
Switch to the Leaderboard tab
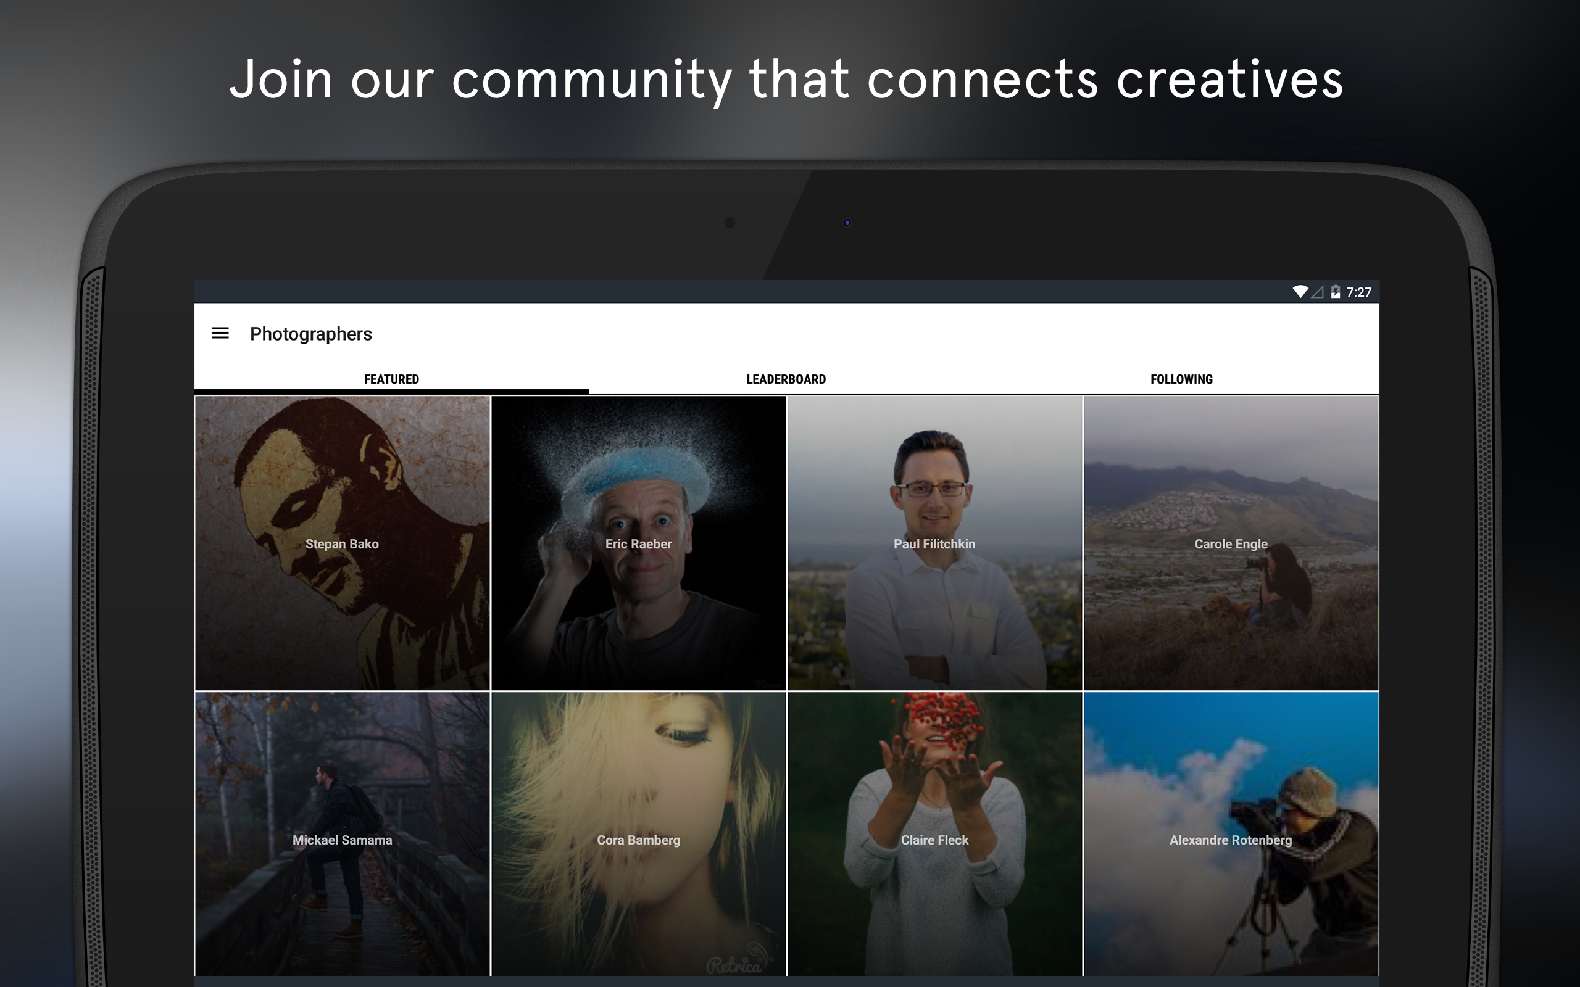click(x=786, y=379)
